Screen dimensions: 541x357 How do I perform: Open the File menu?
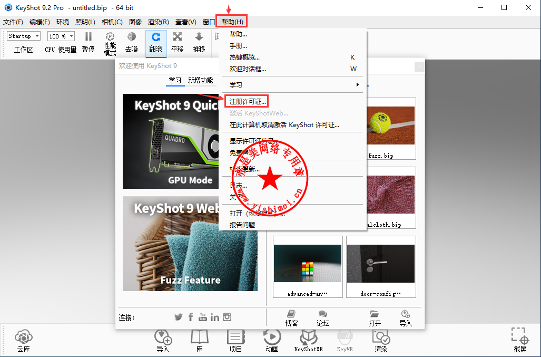(x=13, y=22)
